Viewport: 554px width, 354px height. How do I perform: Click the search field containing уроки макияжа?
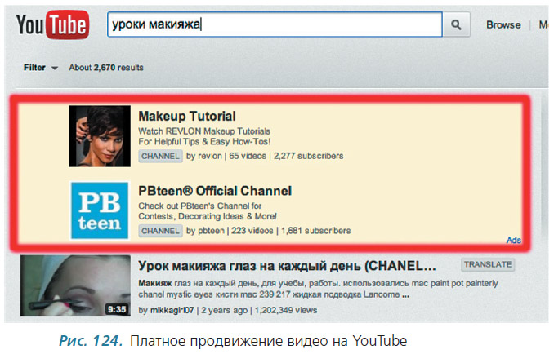tap(275, 24)
